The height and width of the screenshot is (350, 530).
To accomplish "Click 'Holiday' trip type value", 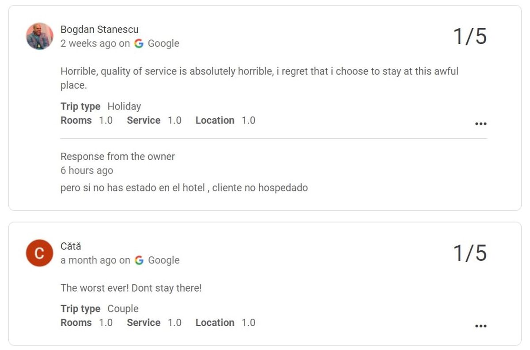I will pyautogui.click(x=124, y=106).
